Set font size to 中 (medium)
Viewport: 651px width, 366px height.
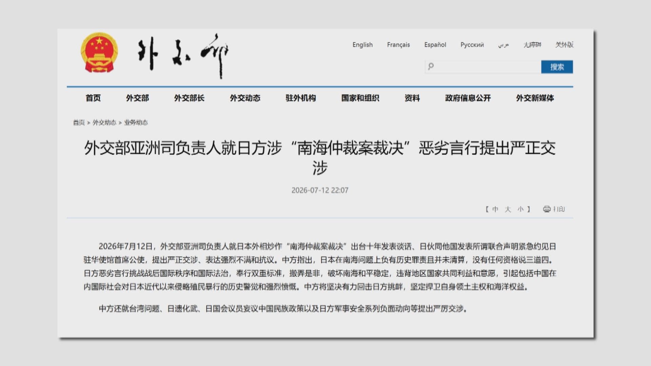pyautogui.click(x=495, y=209)
